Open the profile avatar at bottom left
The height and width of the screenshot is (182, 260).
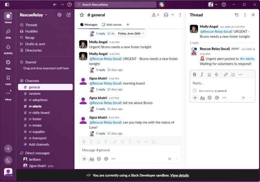point(8,172)
